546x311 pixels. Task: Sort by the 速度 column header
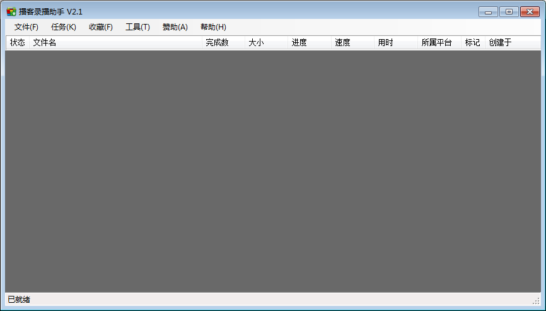click(x=352, y=42)
